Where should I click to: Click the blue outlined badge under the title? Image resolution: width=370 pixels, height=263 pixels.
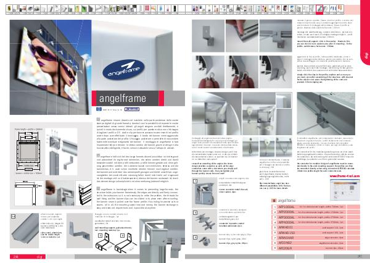coord(132,109)
